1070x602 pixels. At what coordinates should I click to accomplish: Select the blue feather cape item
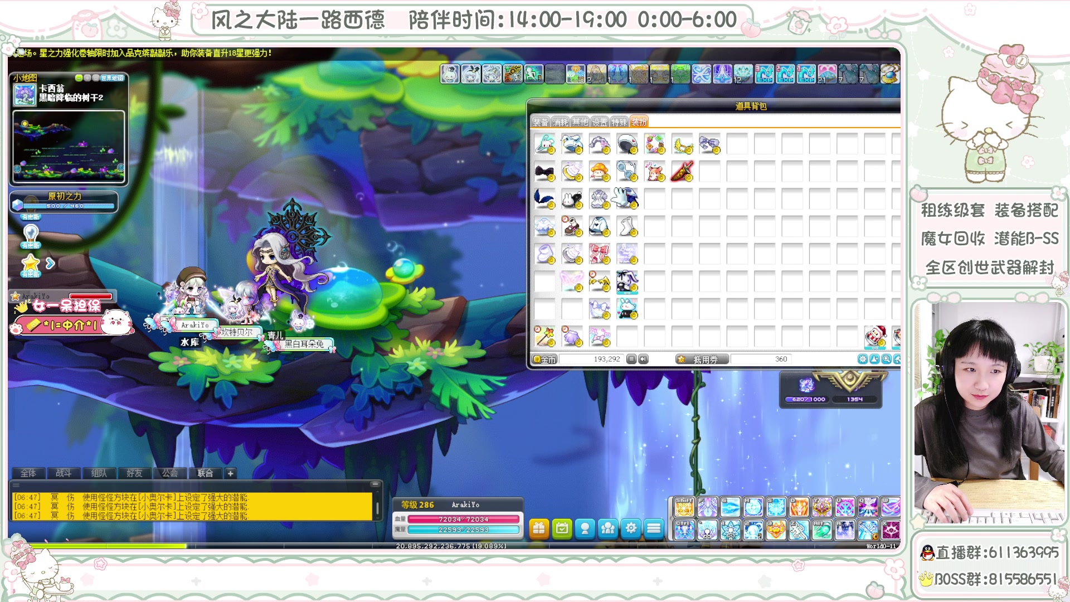[x=544, y=198]
